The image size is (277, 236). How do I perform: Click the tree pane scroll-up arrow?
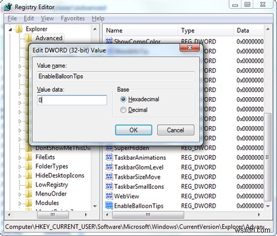pyautogui.click(x=95, y=29)
